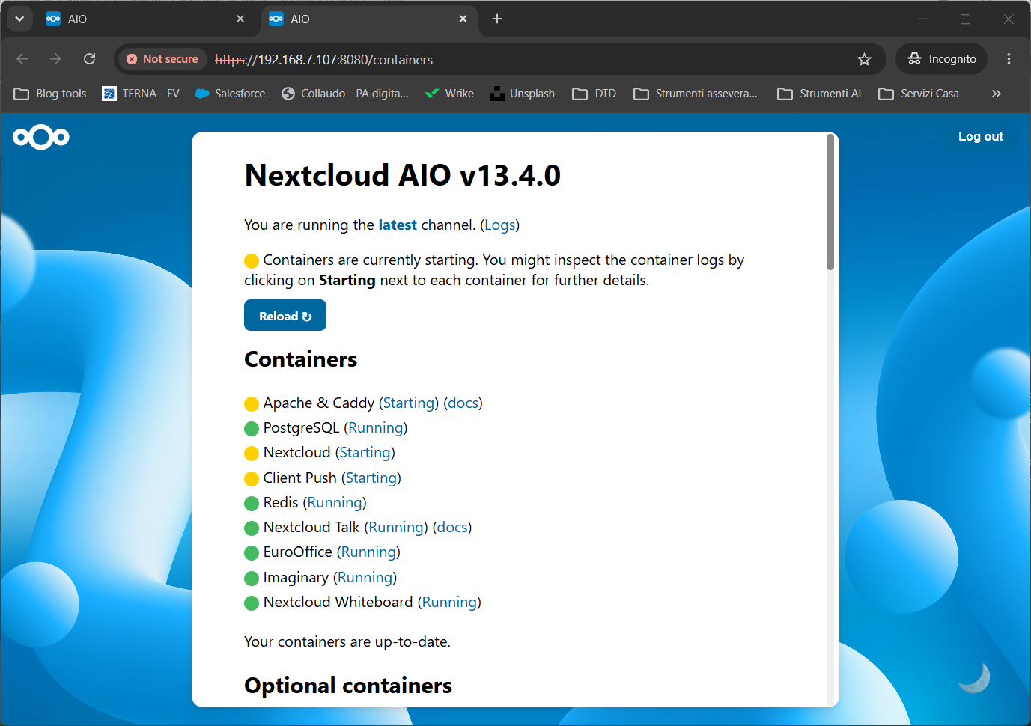Close the second active AIO tab
Viewport: 1031px width, 726px height.
point(463,19)
